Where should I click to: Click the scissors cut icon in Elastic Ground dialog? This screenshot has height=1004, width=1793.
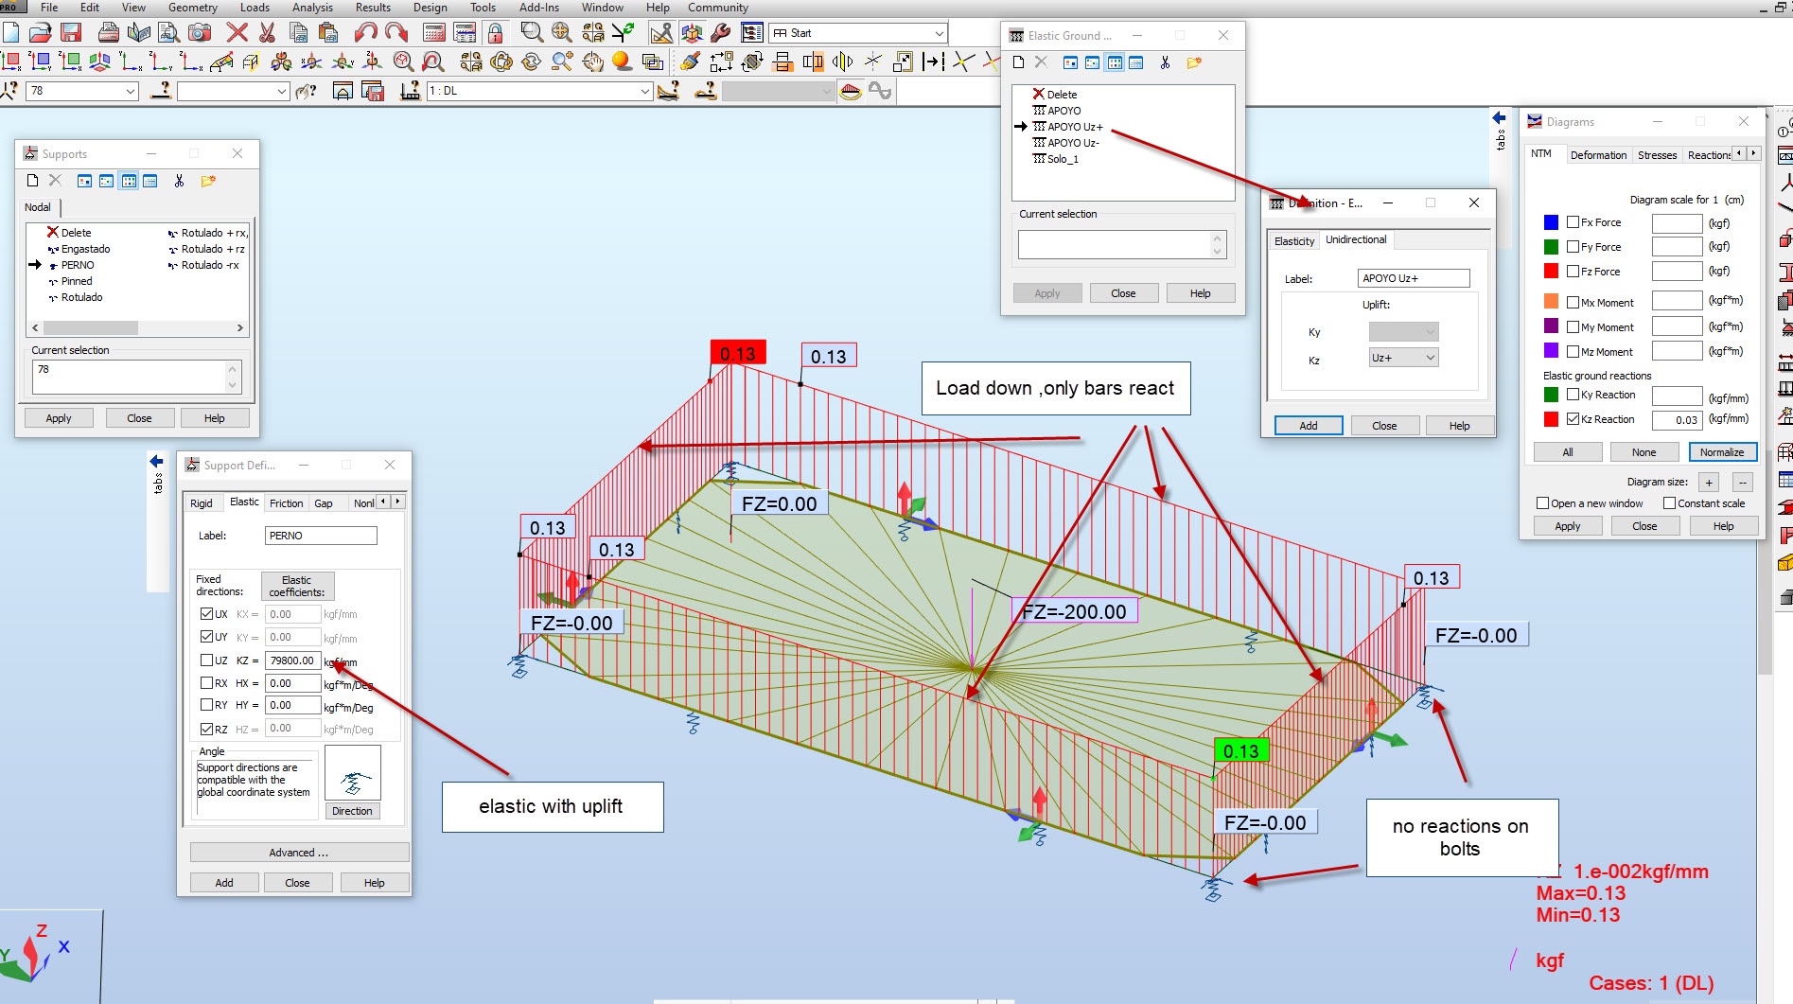pos(1167,62)
